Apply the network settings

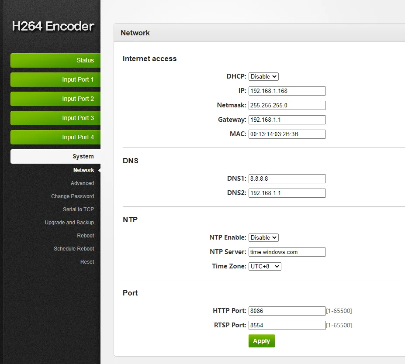[261, 341]
